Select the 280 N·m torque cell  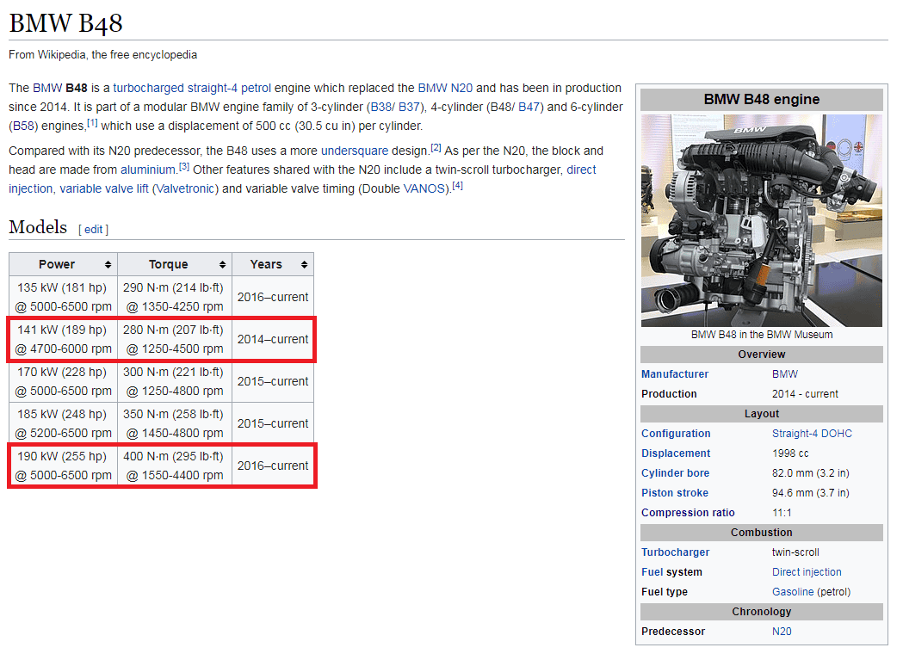(175, 339)
